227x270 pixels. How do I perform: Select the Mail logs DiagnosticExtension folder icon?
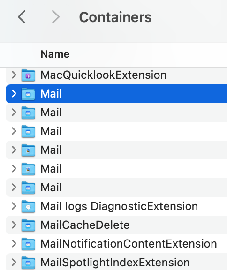tap(28, 206)
